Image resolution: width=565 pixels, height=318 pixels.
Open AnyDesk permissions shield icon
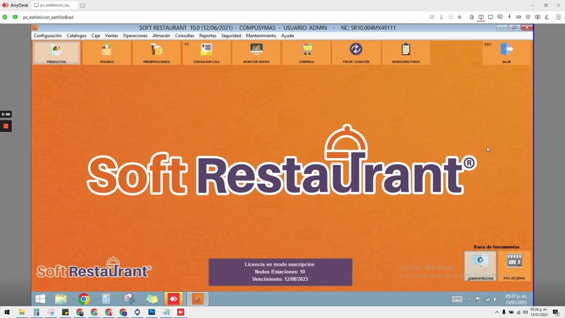(528, 17)
